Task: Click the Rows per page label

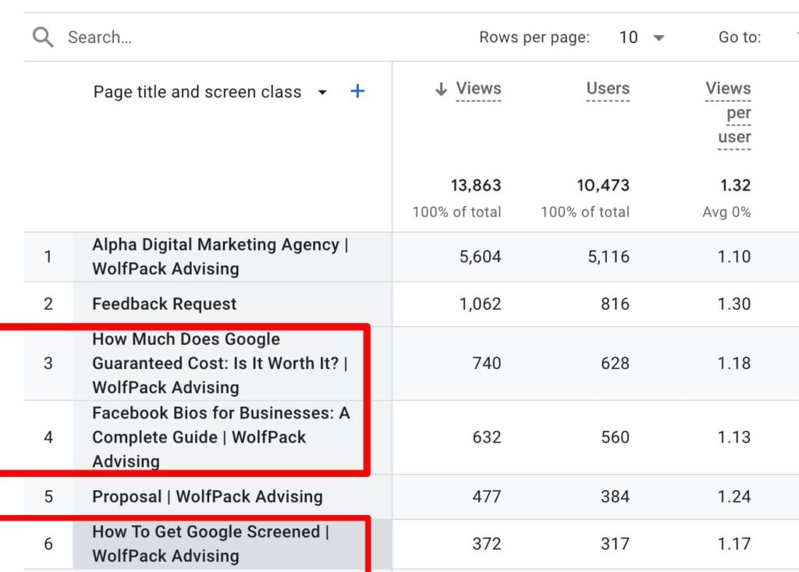Action: [x=534, y=37]
